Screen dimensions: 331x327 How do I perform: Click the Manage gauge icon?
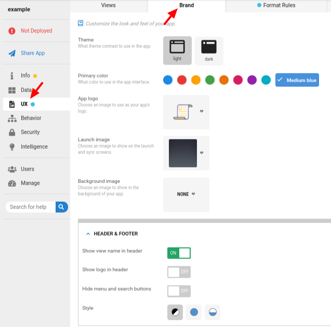point(12,184)
